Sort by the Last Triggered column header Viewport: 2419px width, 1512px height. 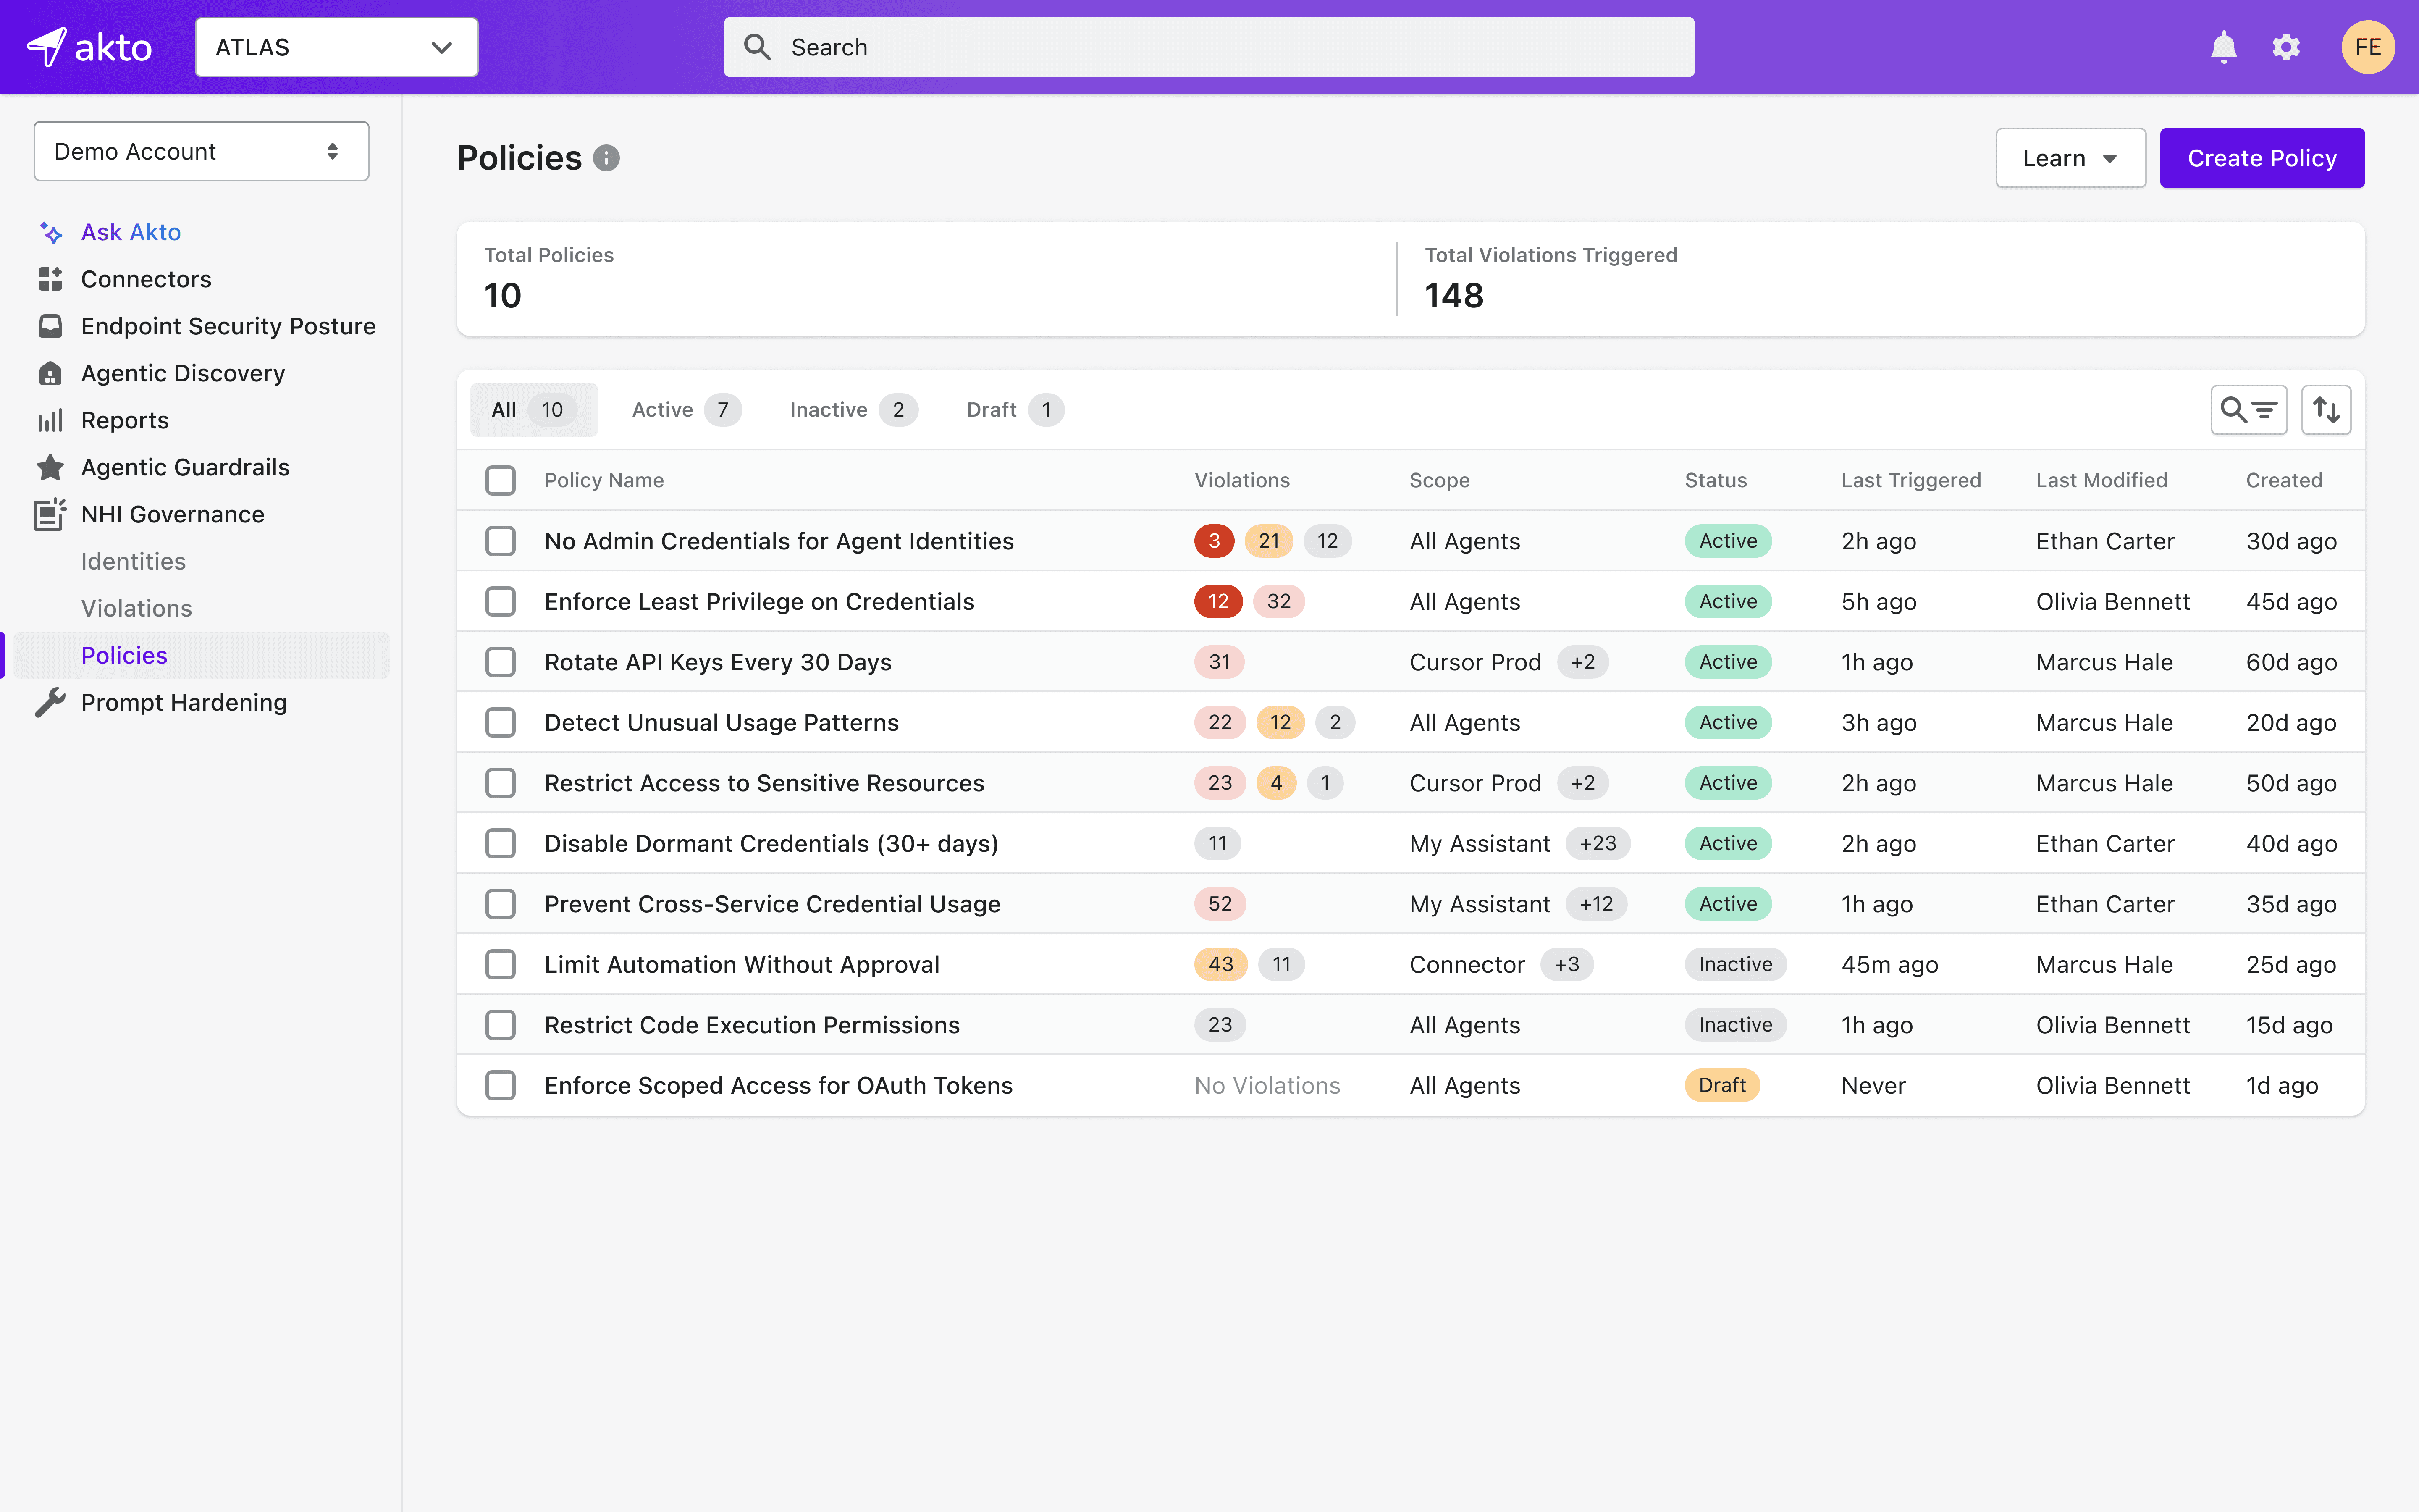[1911, 480]
